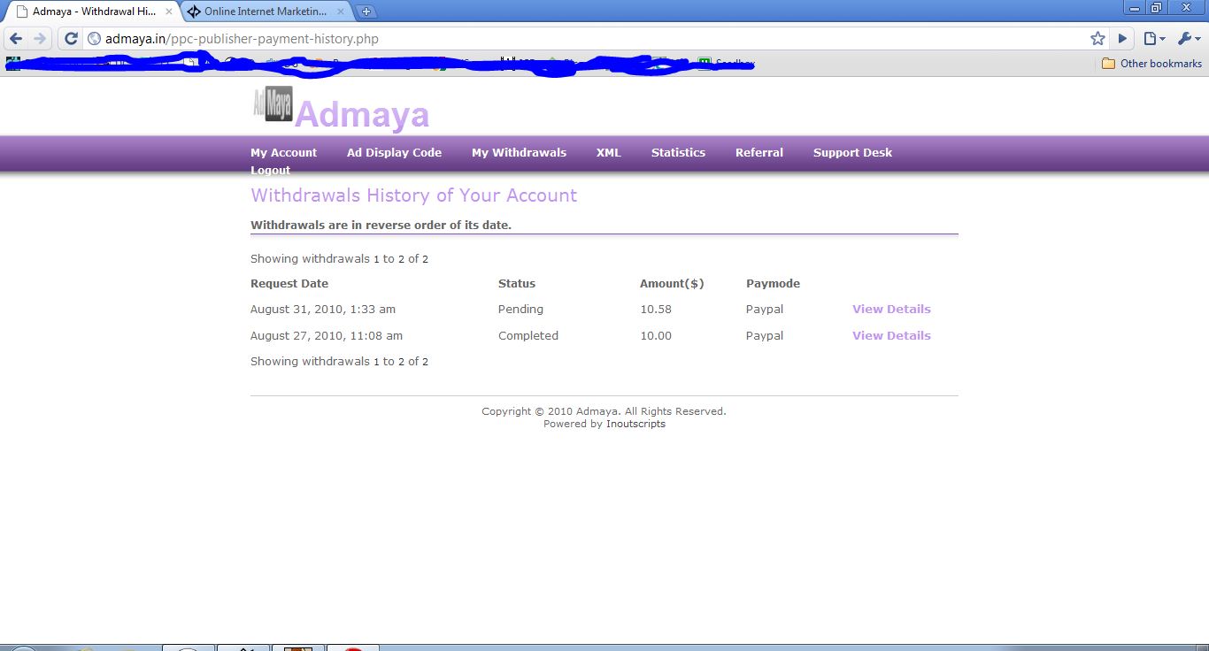Minimize the browser window

[x=1136, y=7]
